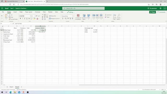Apply the comma style number format
167x94 pixels.
tap(68, 19)
